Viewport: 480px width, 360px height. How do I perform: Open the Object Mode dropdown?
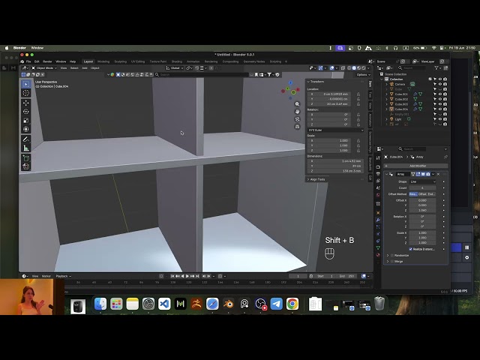[44, 68]
